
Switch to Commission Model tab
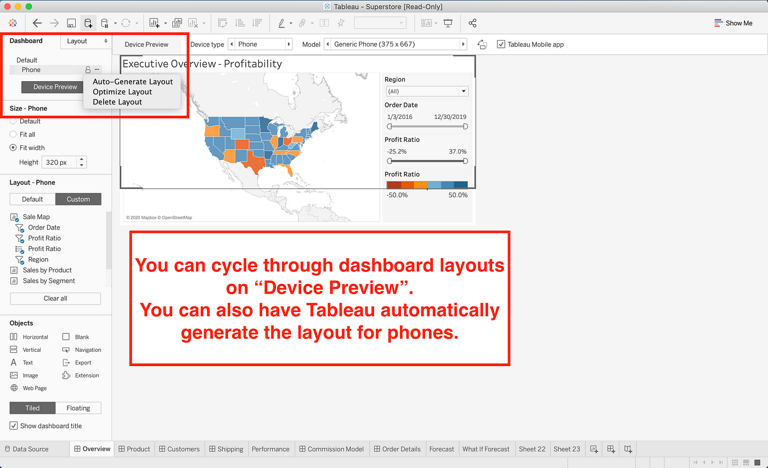(331, 449)
